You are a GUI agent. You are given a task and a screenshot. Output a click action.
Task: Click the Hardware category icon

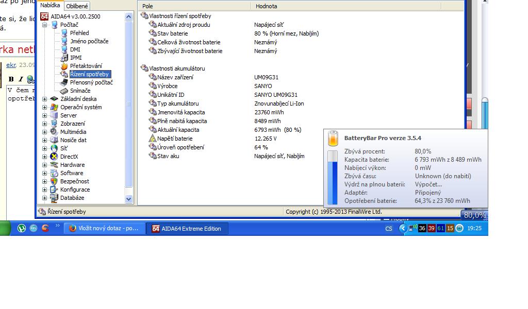[x=54, y=165]
